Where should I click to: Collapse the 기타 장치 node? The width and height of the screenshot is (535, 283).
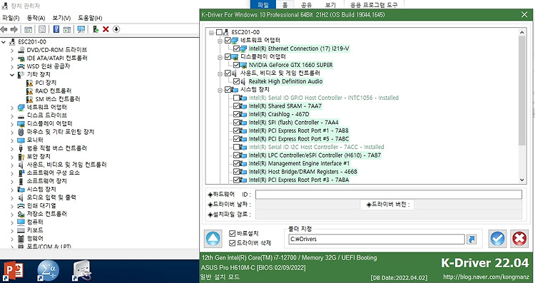(12, 74)
